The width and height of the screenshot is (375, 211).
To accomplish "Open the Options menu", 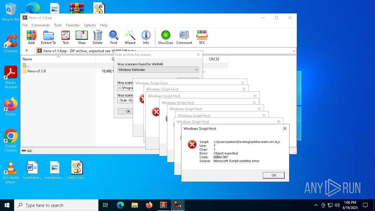I will (x=90, y=25).
